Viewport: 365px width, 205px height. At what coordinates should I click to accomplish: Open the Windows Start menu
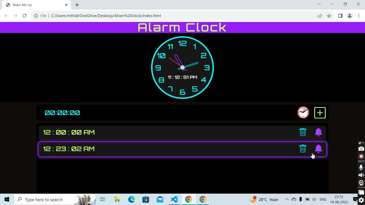[7, 200]
